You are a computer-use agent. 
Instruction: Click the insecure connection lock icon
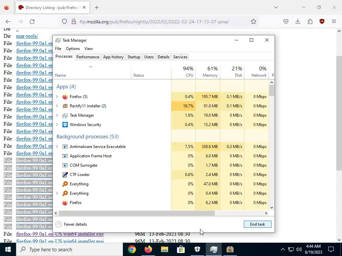coord(74,22)
